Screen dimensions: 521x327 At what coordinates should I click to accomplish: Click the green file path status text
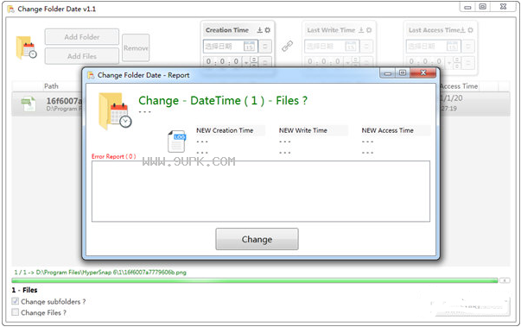tap(100, 273)
